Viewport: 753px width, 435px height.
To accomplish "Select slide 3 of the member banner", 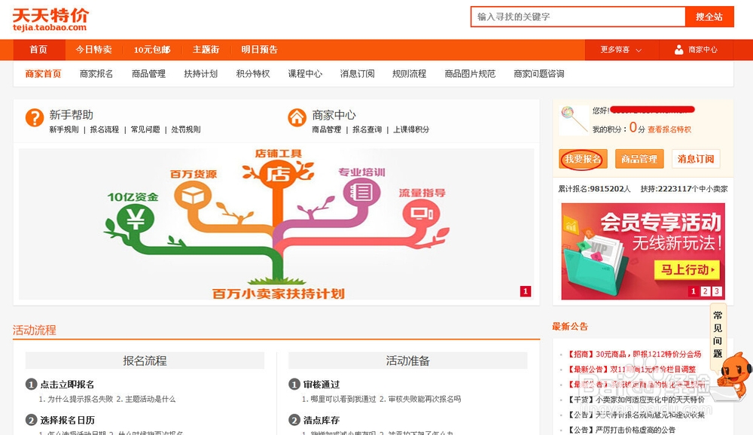I will (x=717, y=291).
